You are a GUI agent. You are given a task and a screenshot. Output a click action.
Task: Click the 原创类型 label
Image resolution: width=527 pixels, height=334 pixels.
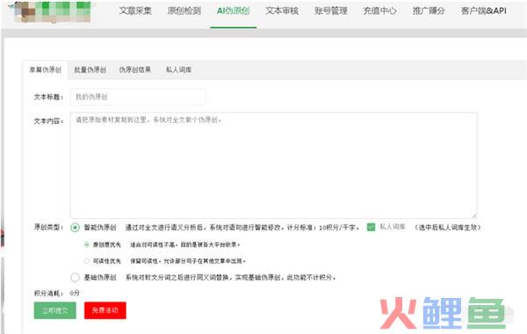coord(48,228)
